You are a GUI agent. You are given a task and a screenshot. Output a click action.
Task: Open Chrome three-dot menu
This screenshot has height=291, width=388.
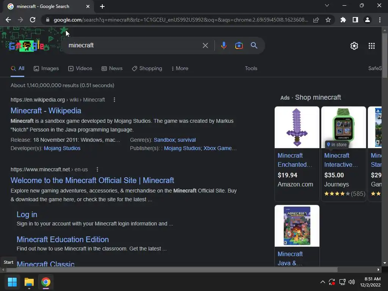coord(380,20)
